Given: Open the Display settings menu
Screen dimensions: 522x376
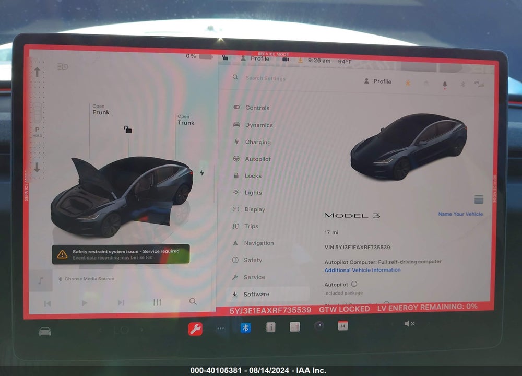Looking at the screenshot, I should 248,209.
